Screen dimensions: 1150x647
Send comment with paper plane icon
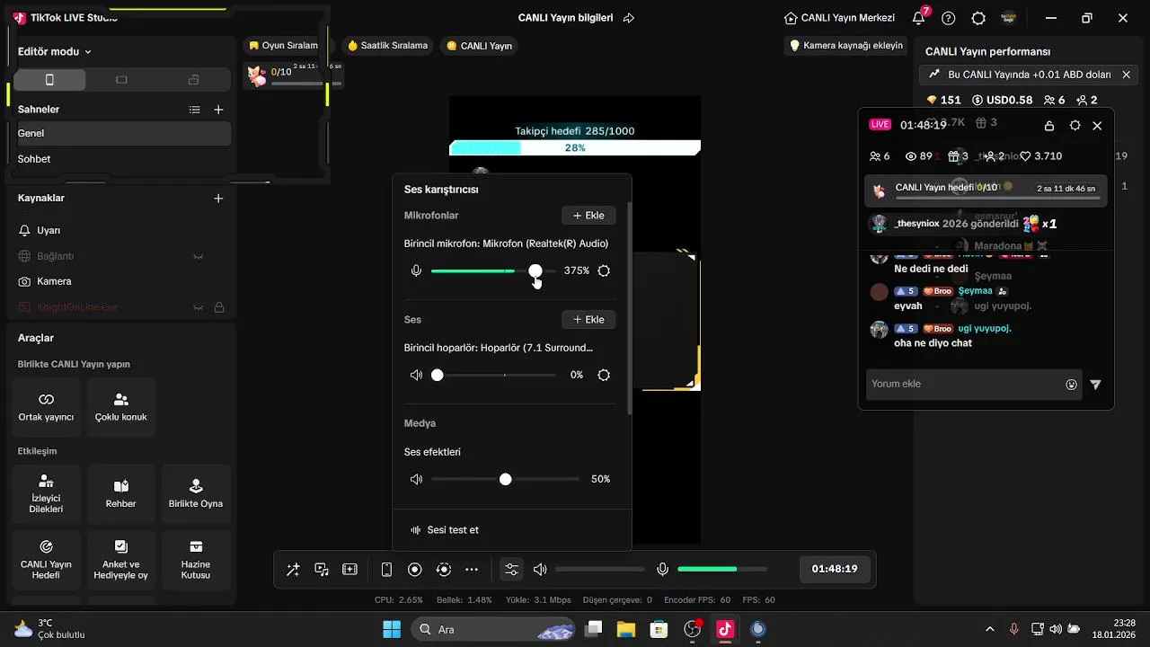1095,385
